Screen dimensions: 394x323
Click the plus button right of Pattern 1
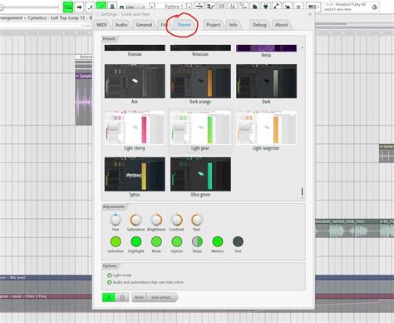[x=190, y=7]
